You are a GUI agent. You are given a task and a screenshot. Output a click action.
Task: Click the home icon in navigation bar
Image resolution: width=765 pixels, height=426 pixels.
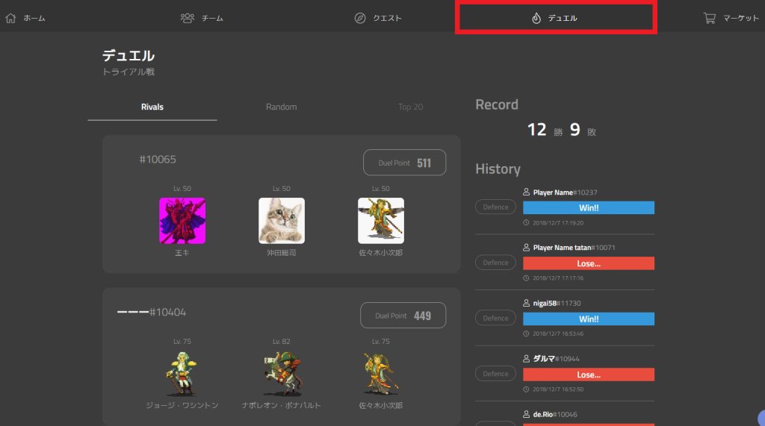tap(10, 18)
